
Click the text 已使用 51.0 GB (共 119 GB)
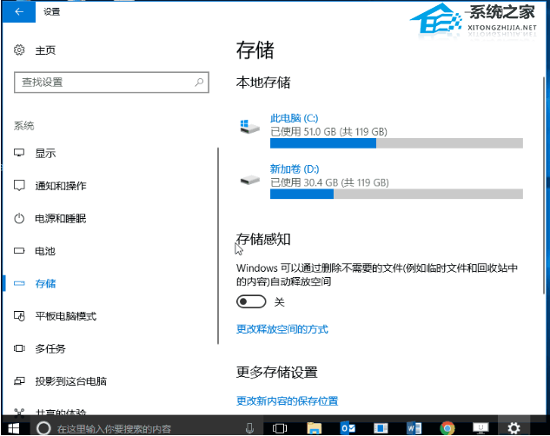tap(329, 132)
